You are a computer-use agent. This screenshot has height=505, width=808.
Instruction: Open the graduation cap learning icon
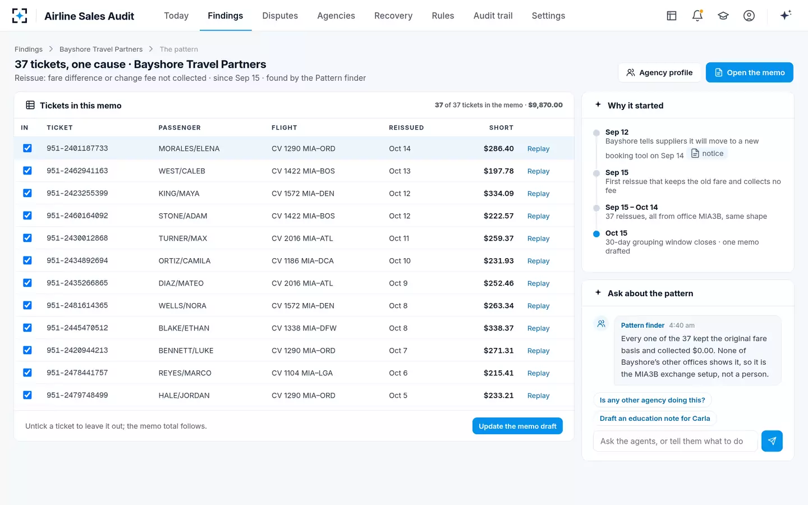point(723,16)
